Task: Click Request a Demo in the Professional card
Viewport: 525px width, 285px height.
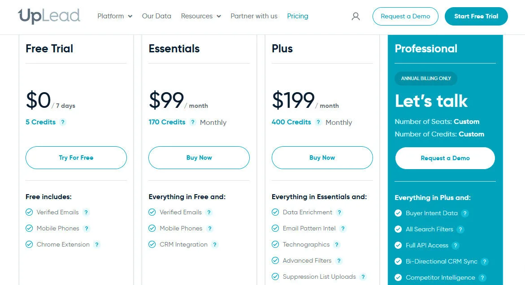Action: 445,158
